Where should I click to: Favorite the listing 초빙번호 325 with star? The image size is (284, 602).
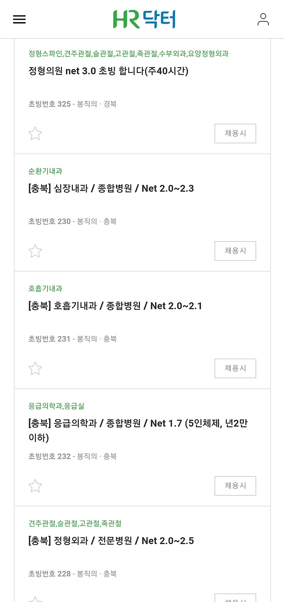35,134
